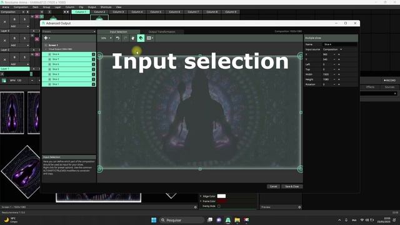Click the plus icon to add a screen or slice

46,38
